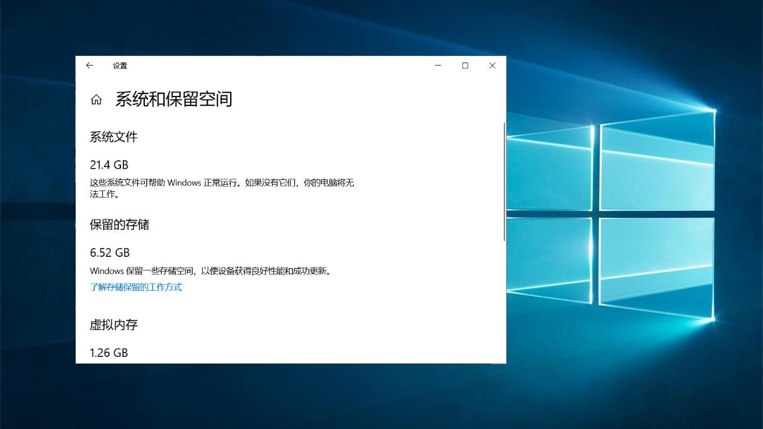This screenshot has width=763, height=429.
Task: Click the 21.4 GB system files value
Action: 109,165
